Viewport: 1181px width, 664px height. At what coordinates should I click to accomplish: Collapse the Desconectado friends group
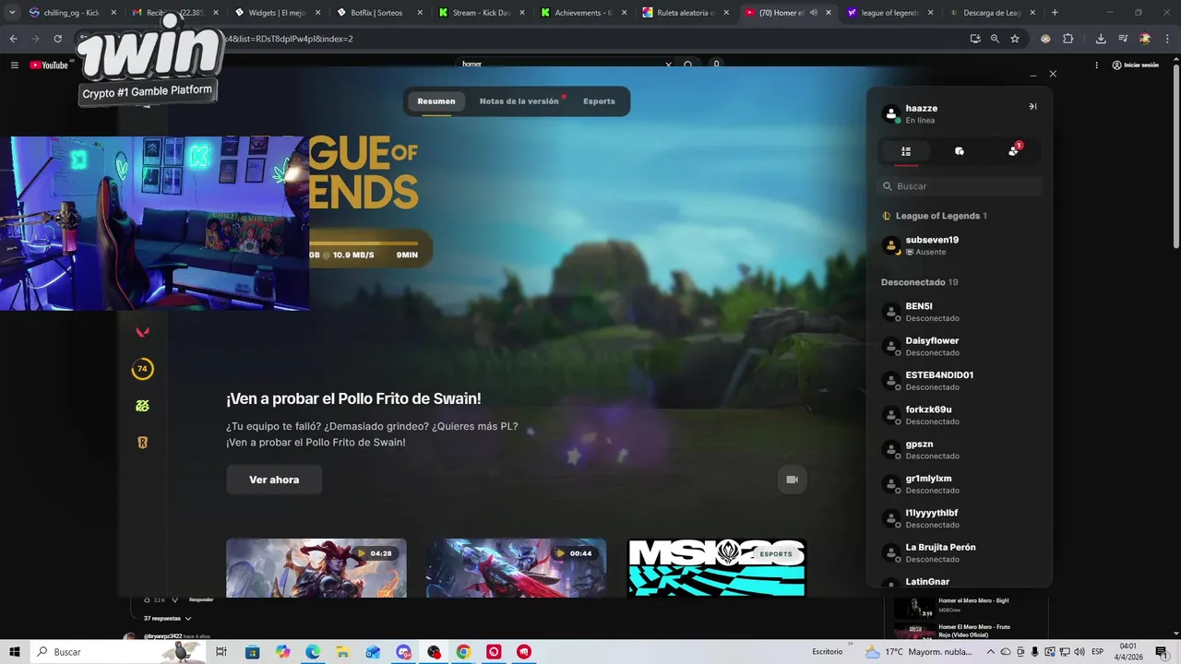tap(919, 282)
